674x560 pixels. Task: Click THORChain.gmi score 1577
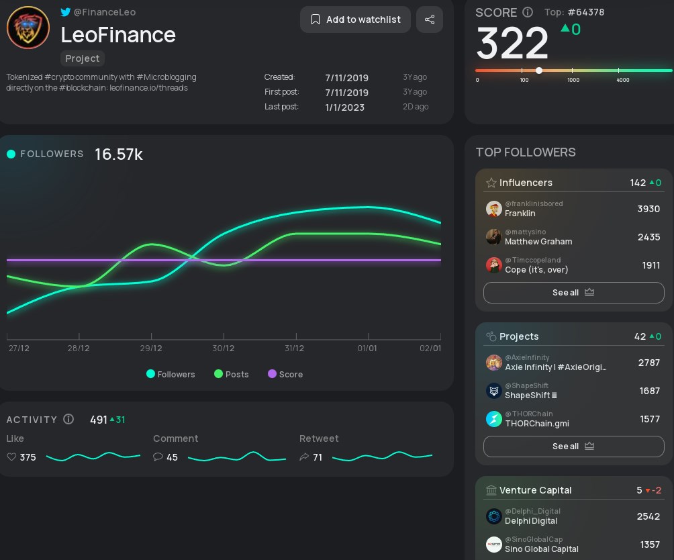[x=650, y=419]
